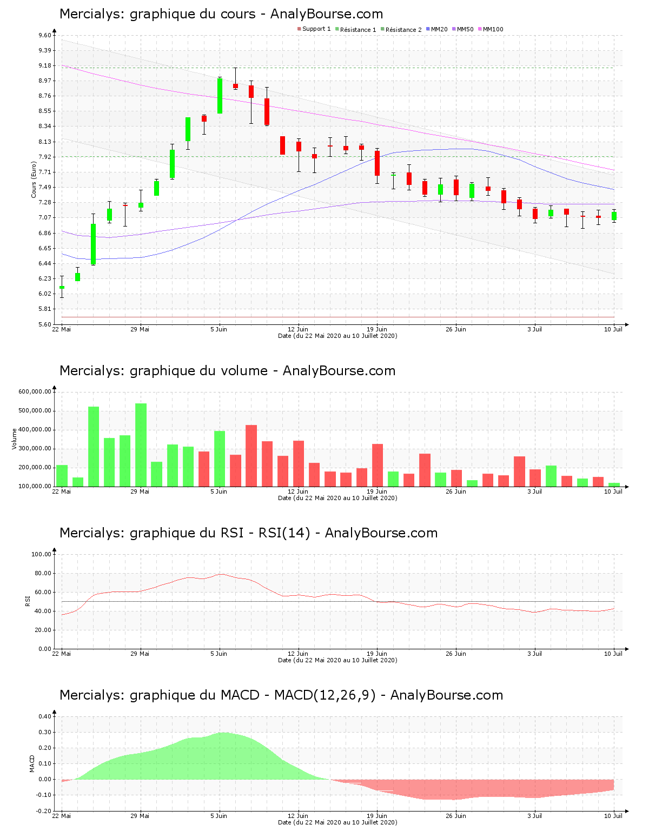Screen dimensions: 649x838
Task: Click the 5.60 price axis value
Action: point(45,324)
